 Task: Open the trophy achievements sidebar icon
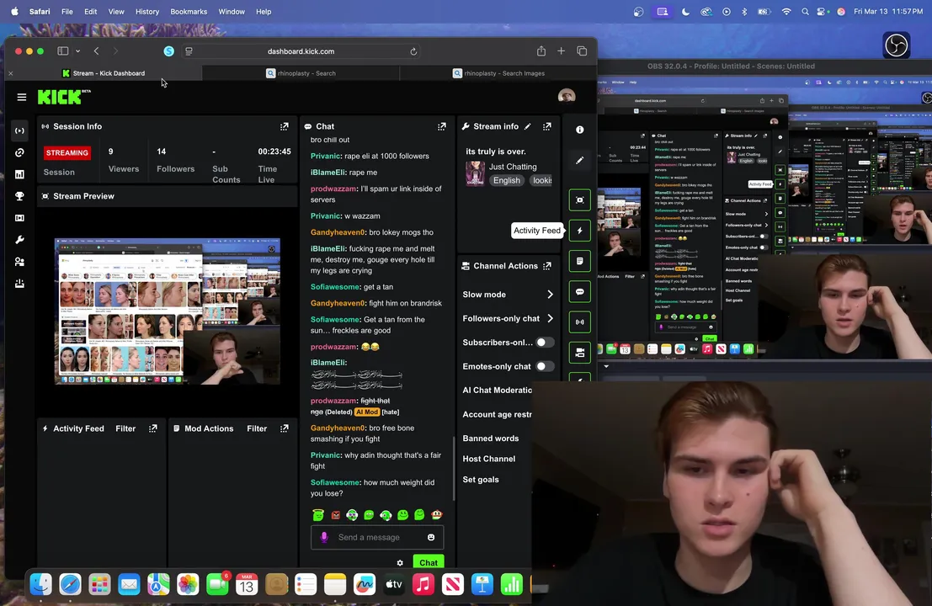tap(19, 196)
